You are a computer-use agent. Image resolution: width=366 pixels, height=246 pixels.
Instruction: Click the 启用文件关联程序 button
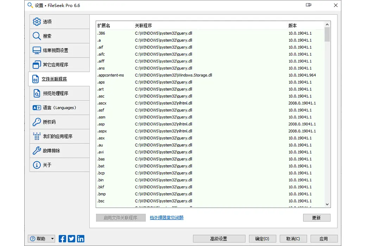121,218
